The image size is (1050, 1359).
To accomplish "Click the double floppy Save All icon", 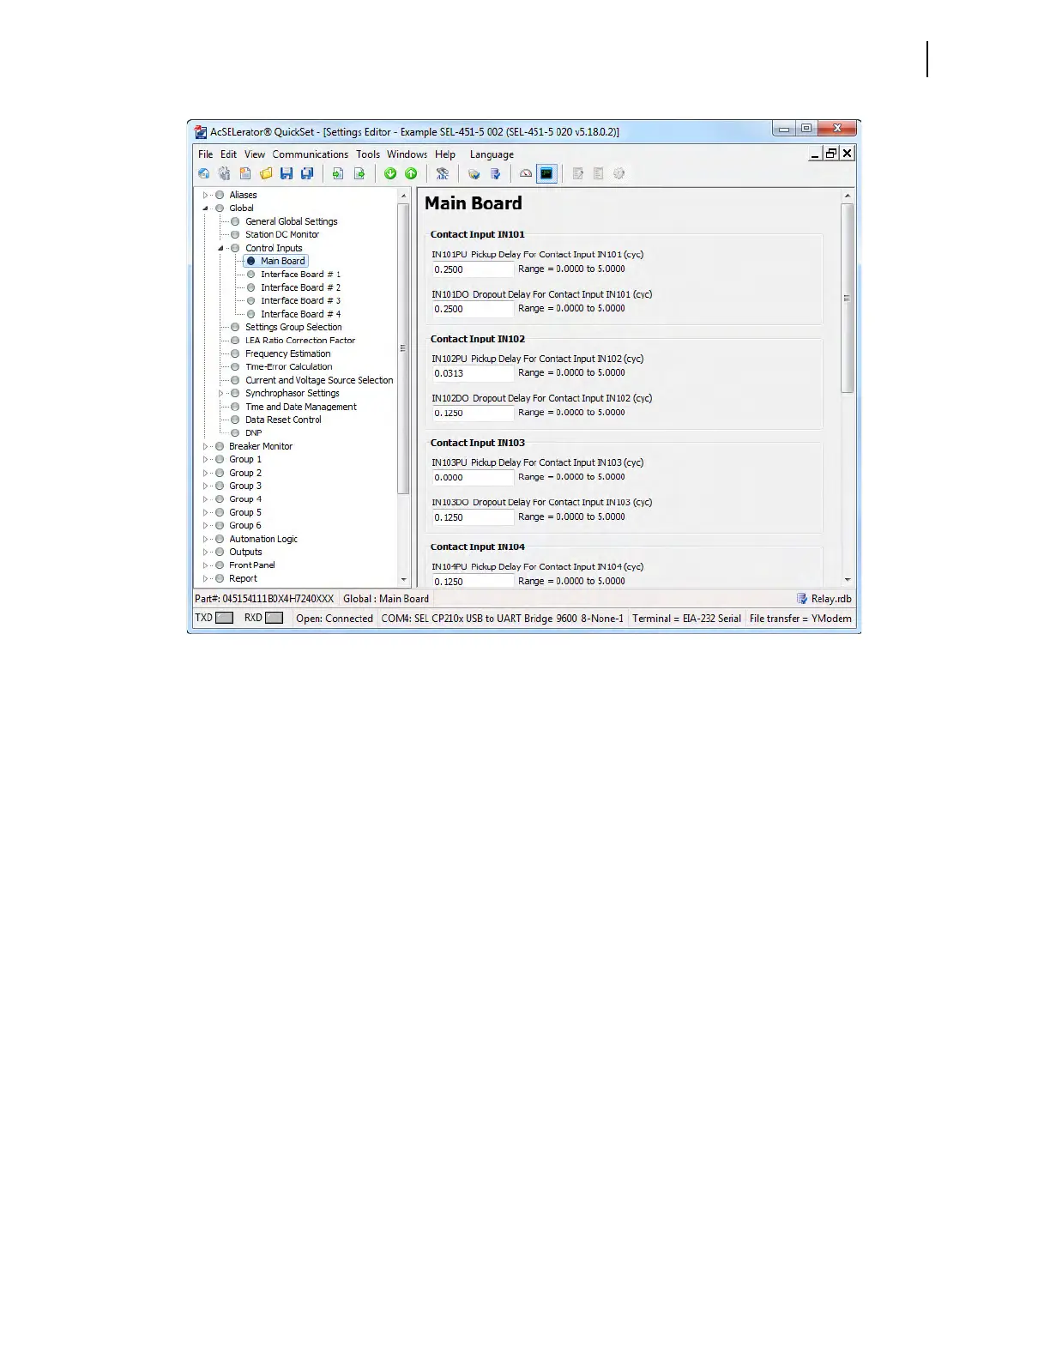I will click(x=307, y=173).
